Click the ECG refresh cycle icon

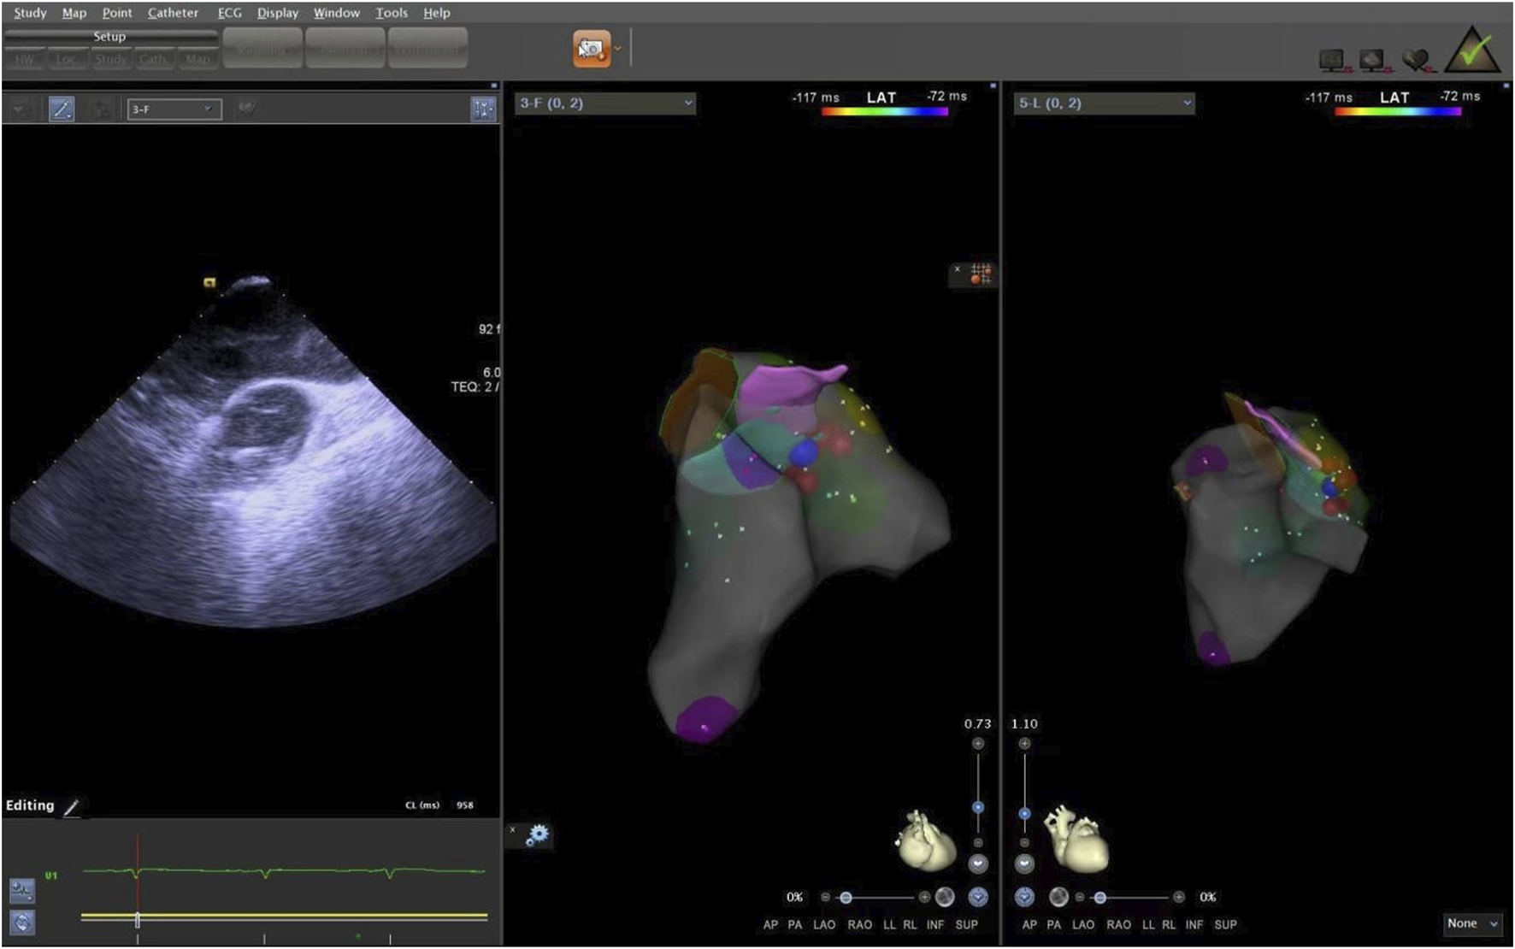22,922
